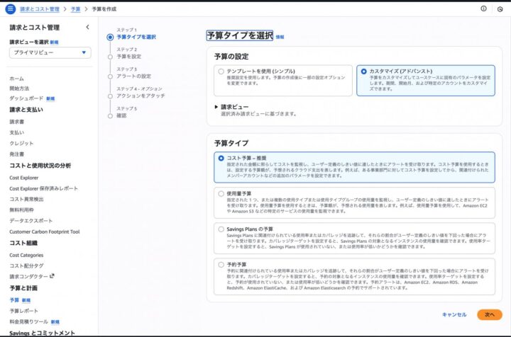Image resolution: width=511 pixels, height=337 pixels.
Task: Open the プライマリビュー dropdown
Action: (x=50, y=53)
